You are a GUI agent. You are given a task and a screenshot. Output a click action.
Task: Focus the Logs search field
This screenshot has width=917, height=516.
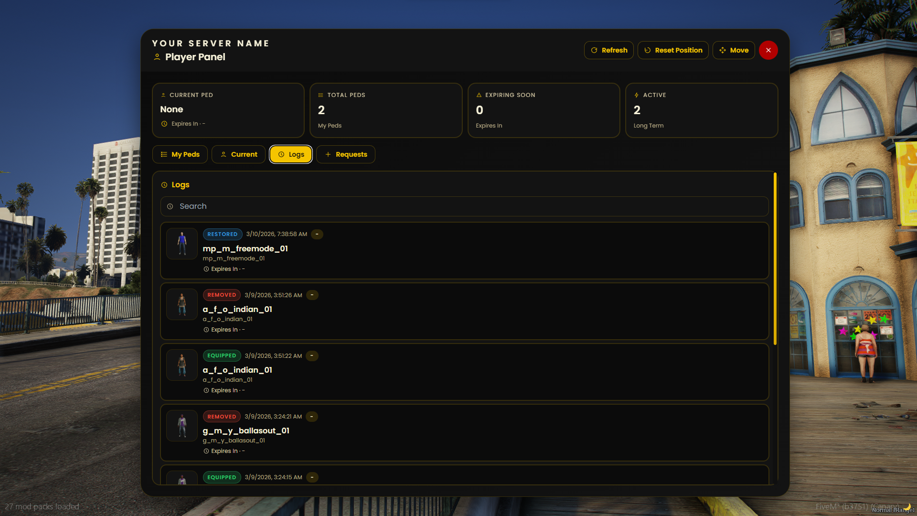tap(464, 206)
